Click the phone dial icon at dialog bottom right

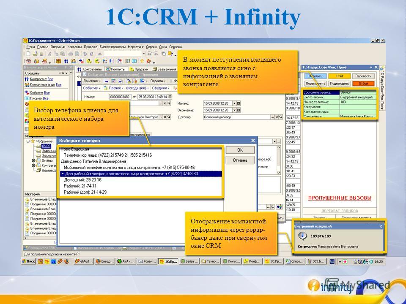(279, 207)
